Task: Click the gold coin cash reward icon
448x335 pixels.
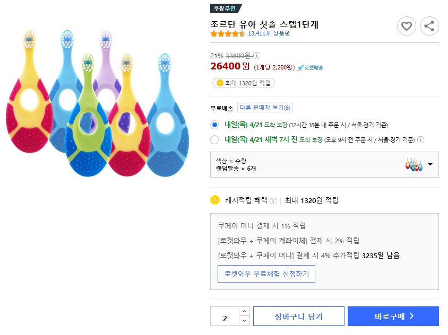Action: (215, 200)
